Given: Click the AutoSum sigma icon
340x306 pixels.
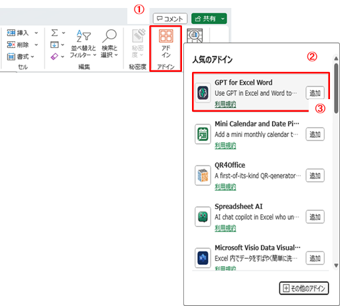Looking at the screenshot, I should (x=55, y=33).
